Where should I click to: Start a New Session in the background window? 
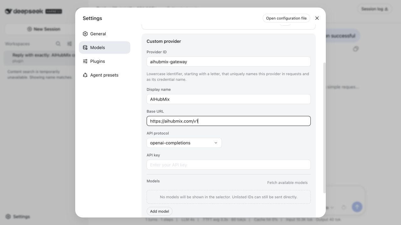click(44, 29)
